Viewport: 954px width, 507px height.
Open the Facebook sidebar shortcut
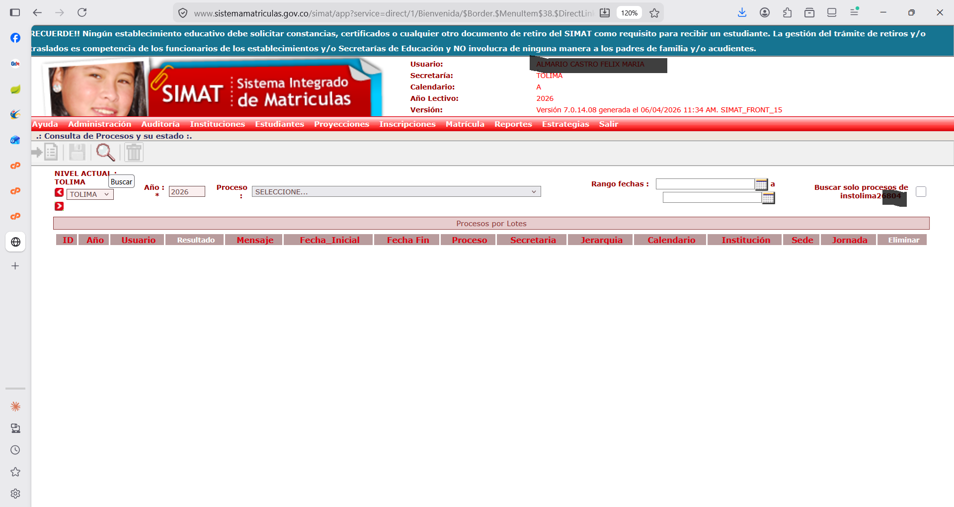[15, 38]
